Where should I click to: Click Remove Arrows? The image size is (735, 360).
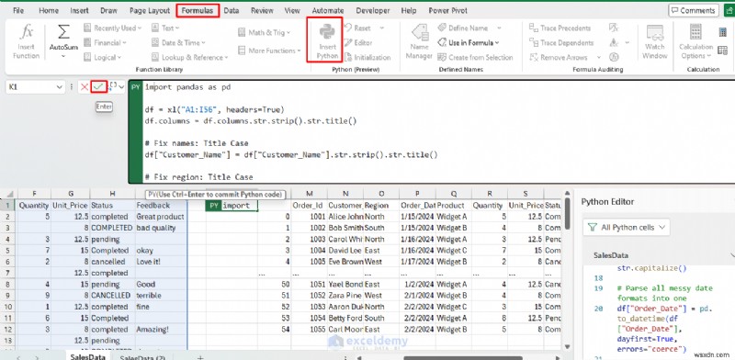coord(559,57)
